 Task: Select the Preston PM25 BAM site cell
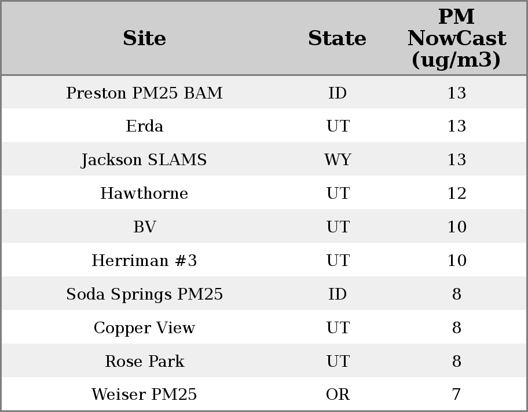click(144, 93)
